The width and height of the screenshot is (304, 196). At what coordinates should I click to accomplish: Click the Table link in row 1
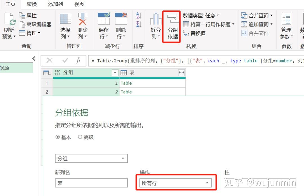(126, 83)
